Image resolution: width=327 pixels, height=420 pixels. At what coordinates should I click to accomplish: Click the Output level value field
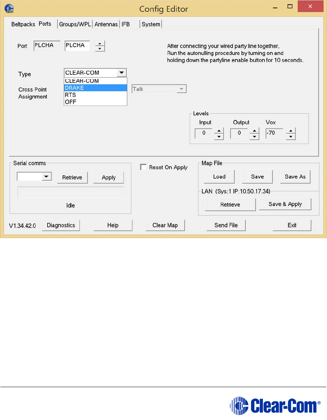click(239, 133)
